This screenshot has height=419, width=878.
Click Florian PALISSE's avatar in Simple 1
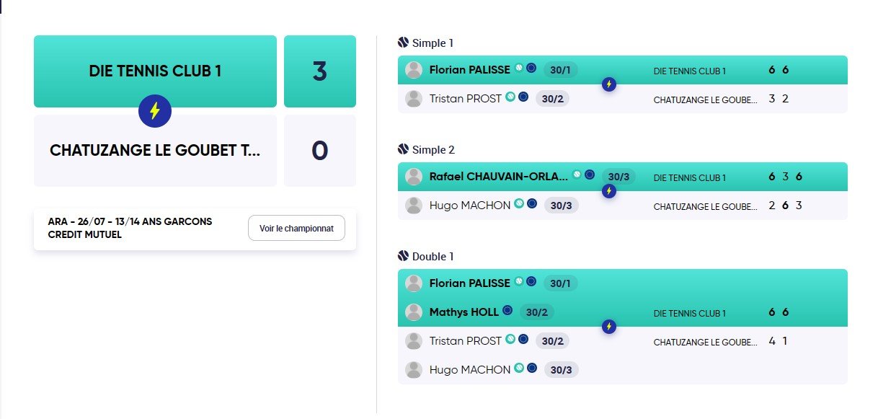(x=414, y=70)
